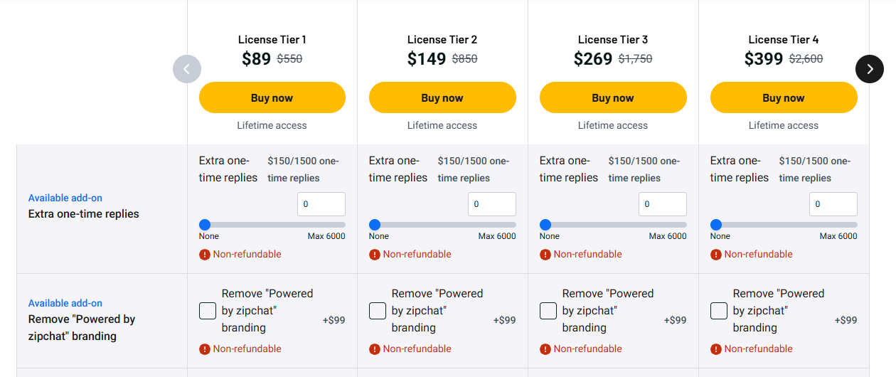Click Tier 2 Buy now button
The width and height of the screenshot is (896, 377).
pyautogui.click(x=442, y=98)
